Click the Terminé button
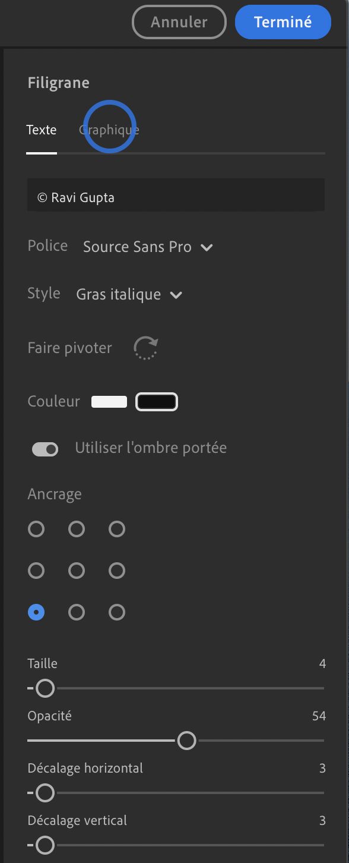This screenshot has width=349, height=863. [x=283, y=22]
